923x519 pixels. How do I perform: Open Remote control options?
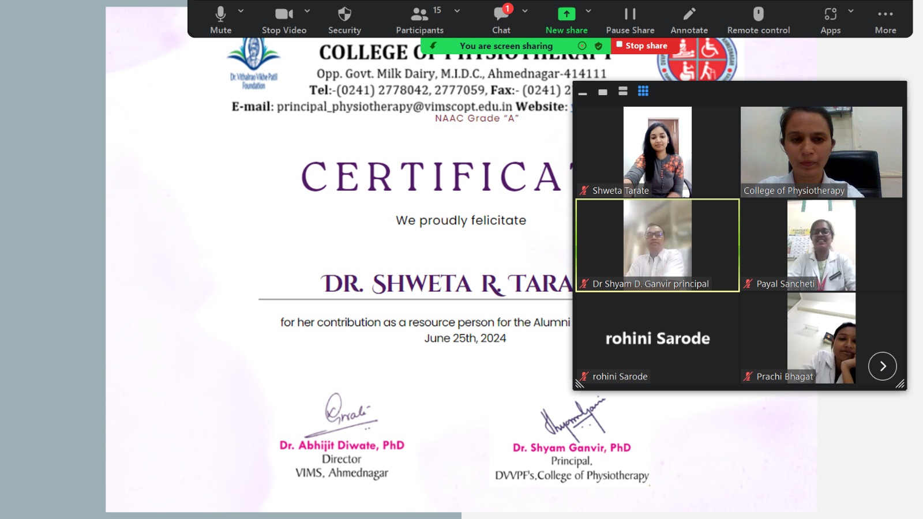click(758, 20)
